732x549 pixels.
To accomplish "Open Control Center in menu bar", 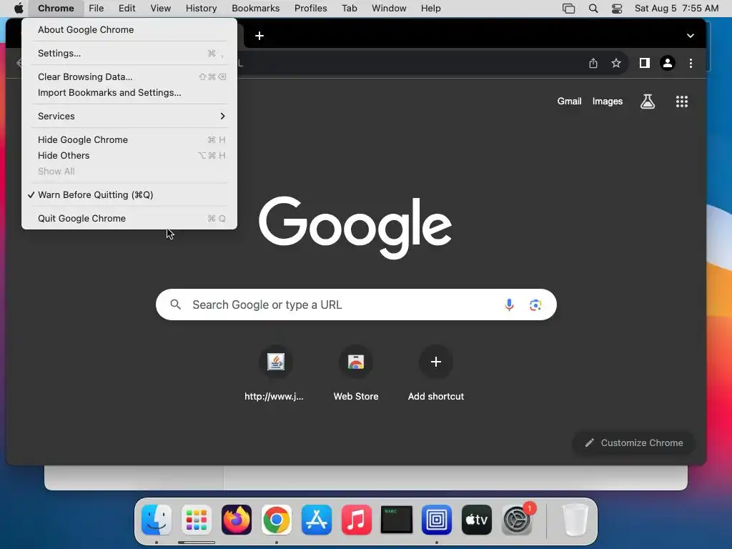I will (x=617, y=9).
